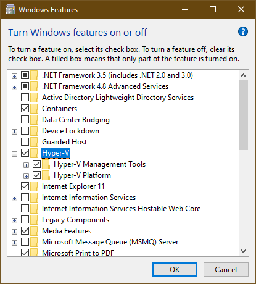Uncheck the Containers checkbox
This screenshot has width=256, height=284.
(x=25, y=109)
